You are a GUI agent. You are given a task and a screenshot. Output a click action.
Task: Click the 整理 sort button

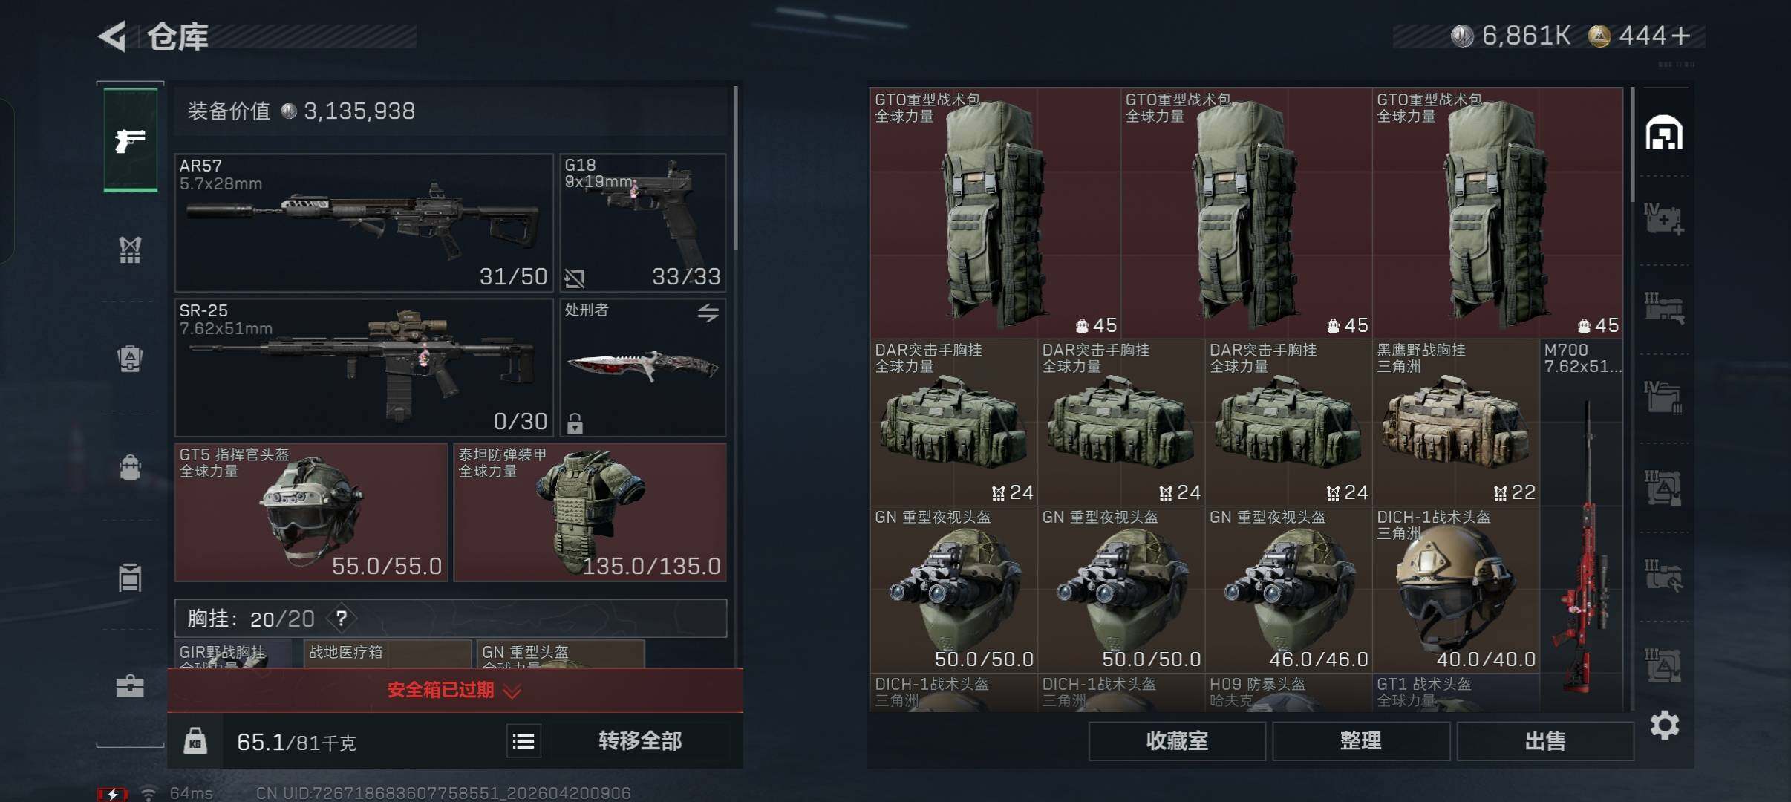click(1360, 740)
